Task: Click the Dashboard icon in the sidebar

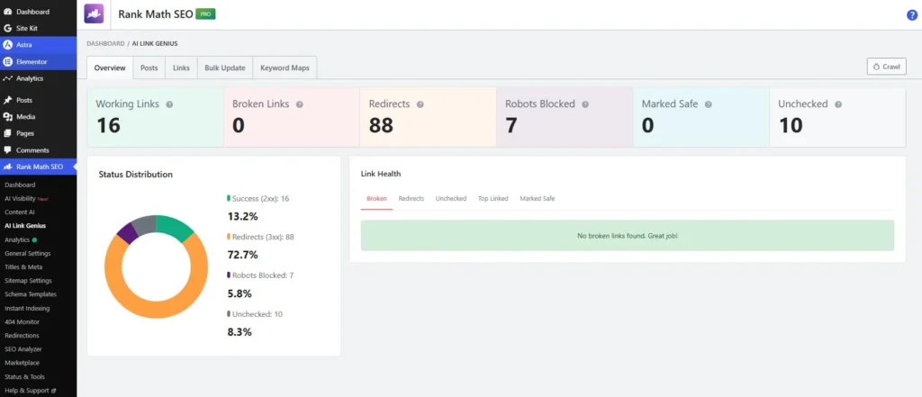Action: [x=7, y=12]
